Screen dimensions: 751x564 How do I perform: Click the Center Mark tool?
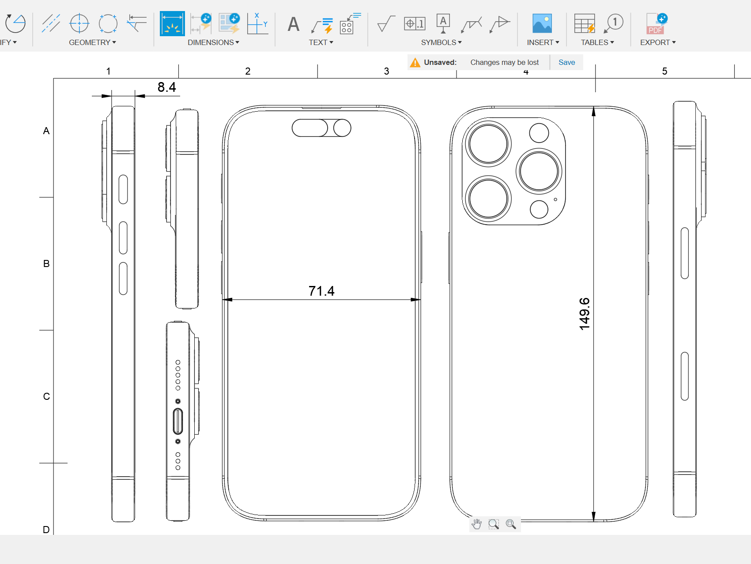coord(79,23)
